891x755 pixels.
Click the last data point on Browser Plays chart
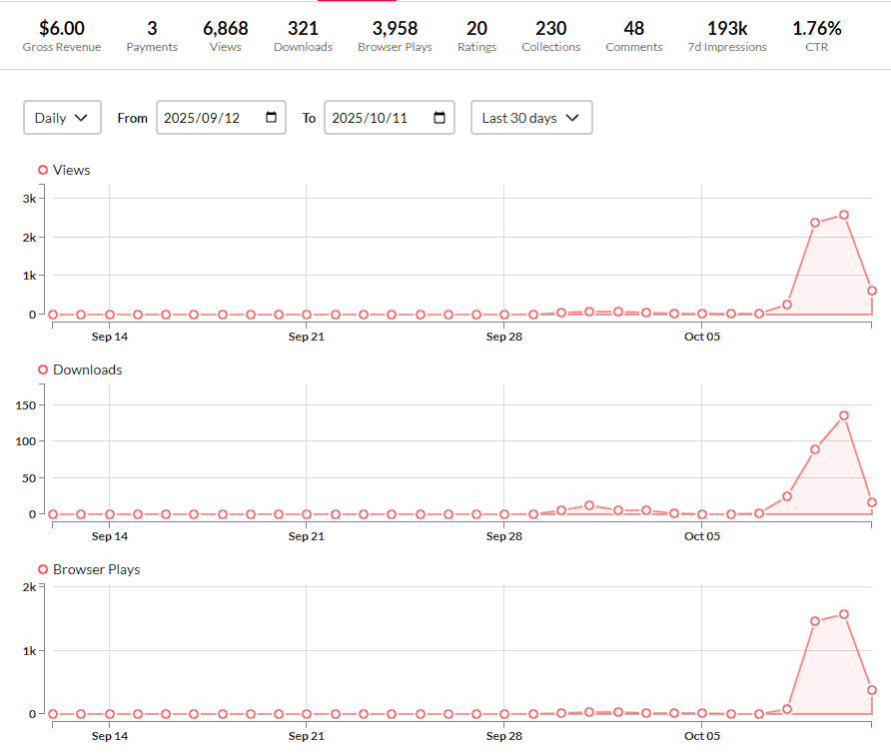(872, 690)
